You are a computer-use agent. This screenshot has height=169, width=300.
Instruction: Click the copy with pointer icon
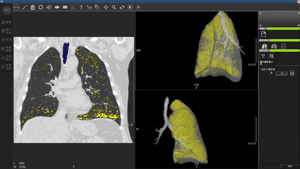pos(97,8)
